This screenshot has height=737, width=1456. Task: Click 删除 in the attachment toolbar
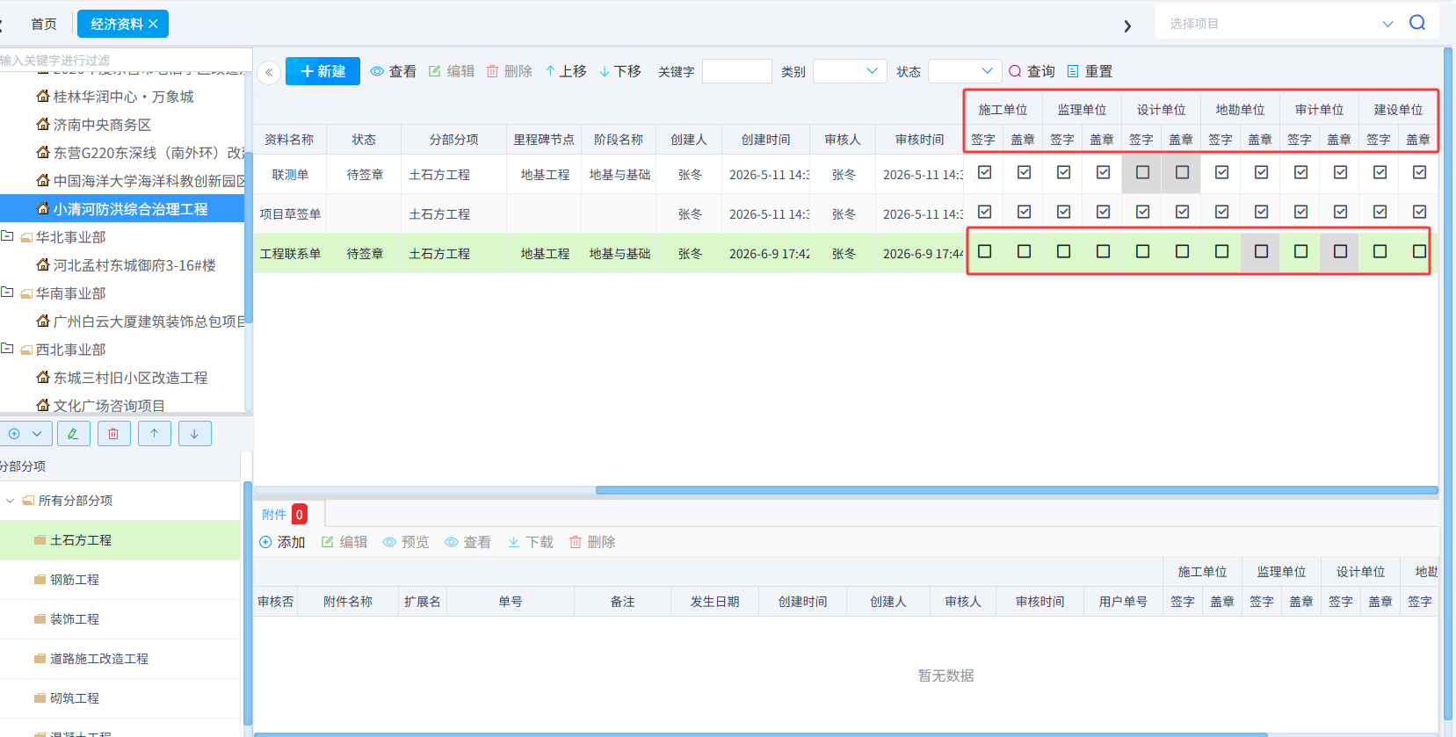coord(592,542)
